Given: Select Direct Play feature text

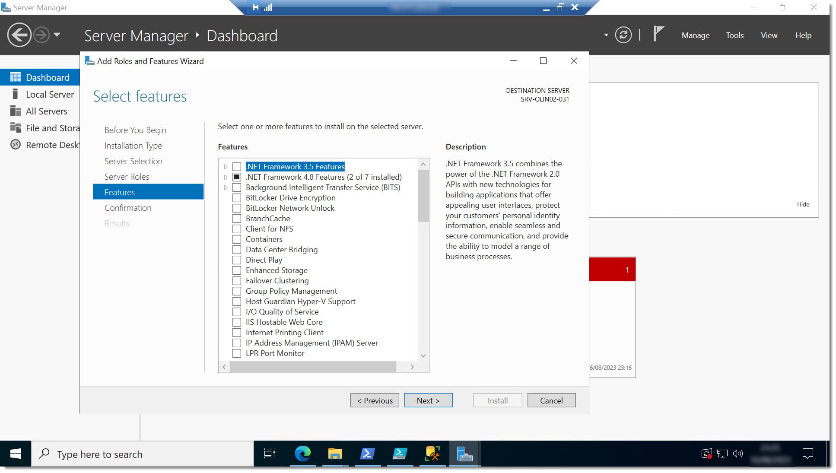Looking at the screenshot, I should pyautogui.click(x=264, y=260).
